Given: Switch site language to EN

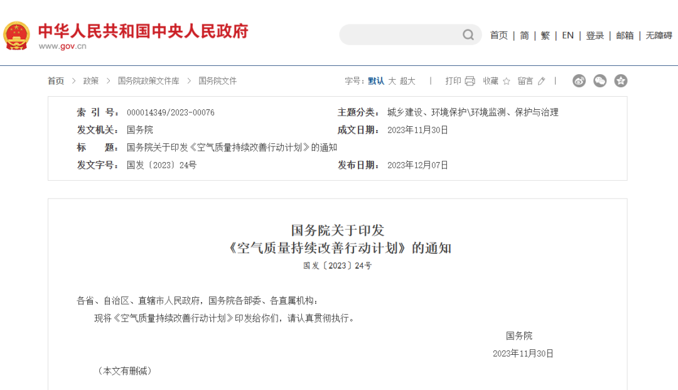Looking at the screenshot, I should 568,36.
